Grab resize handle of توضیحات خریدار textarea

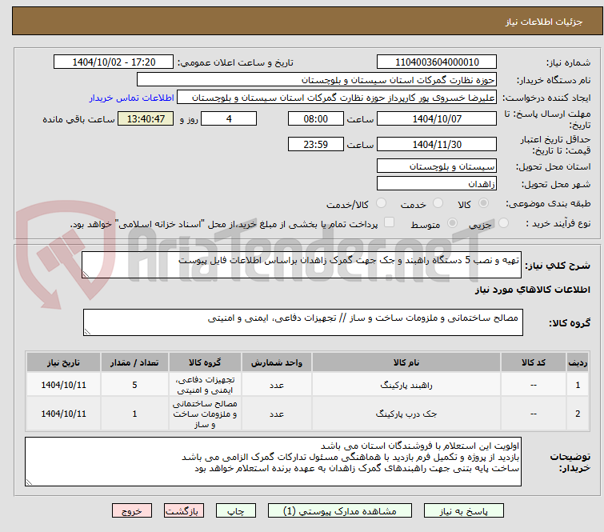click(29, 482)
